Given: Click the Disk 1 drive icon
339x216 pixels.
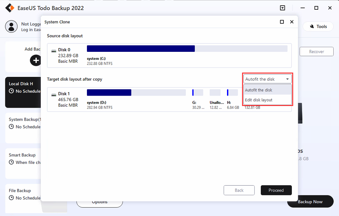Looking at the screenshot, I should (x=54, y=95).
